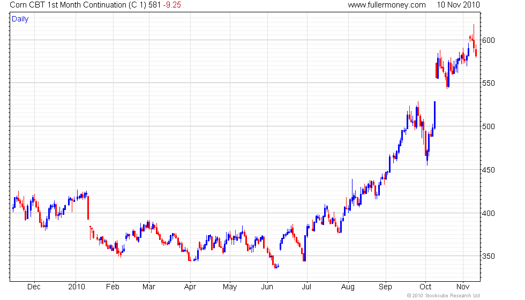Image resolution: width=525 pixels, height=300 pixels.
Task: Click the 'Nov' month axis label
Action: [463, 287]
